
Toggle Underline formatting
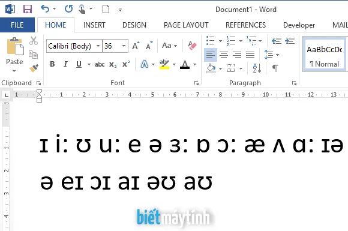tap(79, 64)
